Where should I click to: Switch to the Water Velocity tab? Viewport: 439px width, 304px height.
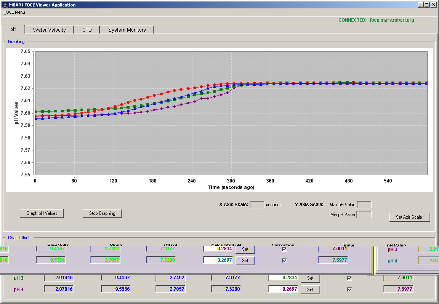click(x=49, y=30)
